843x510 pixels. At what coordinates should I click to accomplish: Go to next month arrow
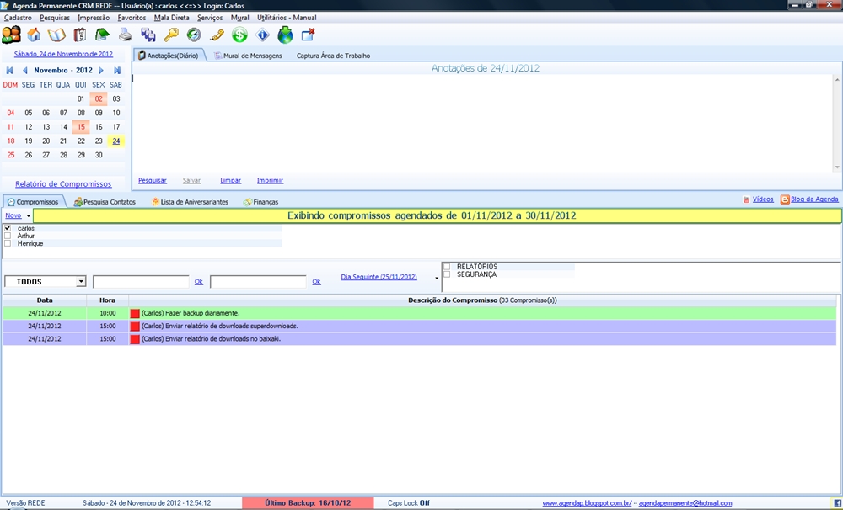click(101, 71)
